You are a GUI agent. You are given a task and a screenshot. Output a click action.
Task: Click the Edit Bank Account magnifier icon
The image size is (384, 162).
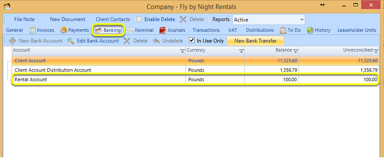pos(71,41)
